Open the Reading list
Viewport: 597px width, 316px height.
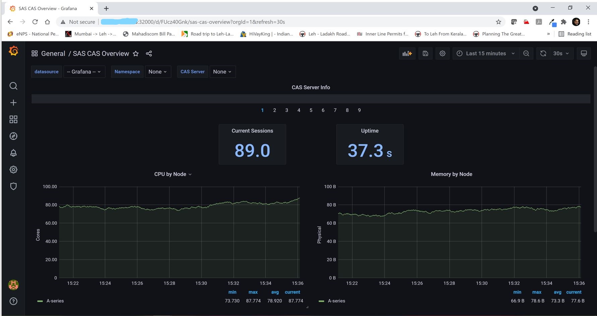tap(575, 34)
